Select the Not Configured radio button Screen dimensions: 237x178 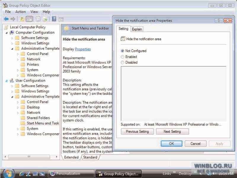coord(122,51)
